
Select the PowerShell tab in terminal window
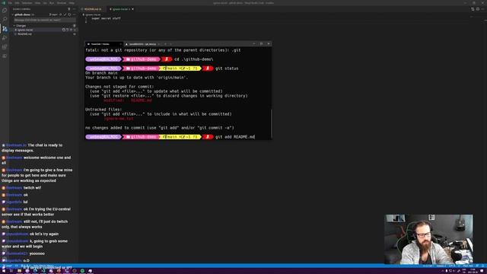(104, 44)
